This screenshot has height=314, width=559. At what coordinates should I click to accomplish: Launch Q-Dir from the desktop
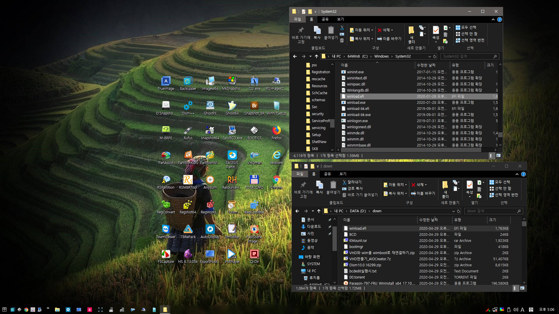tap(254, 256)
